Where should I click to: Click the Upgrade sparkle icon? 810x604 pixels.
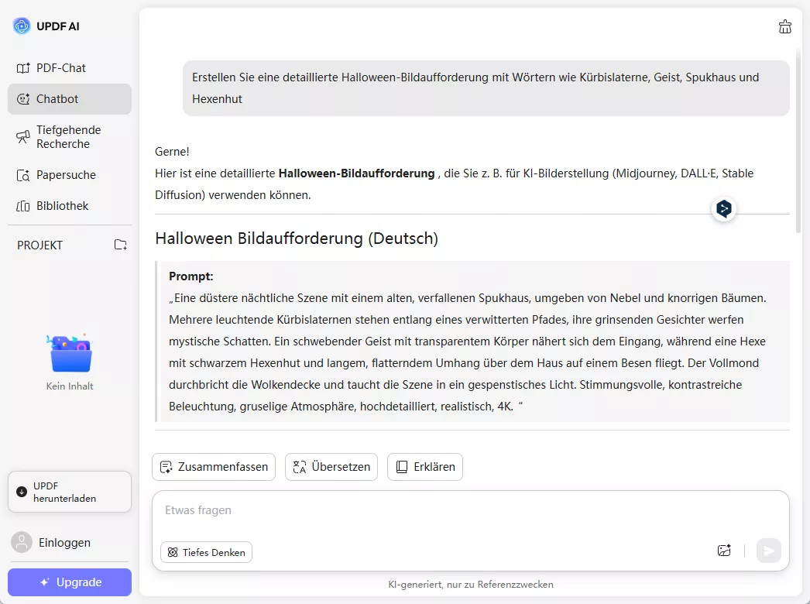click(45, 582)
